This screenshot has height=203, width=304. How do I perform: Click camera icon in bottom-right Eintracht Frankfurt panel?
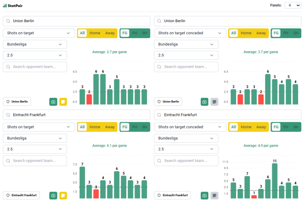(x=204, y=196)
